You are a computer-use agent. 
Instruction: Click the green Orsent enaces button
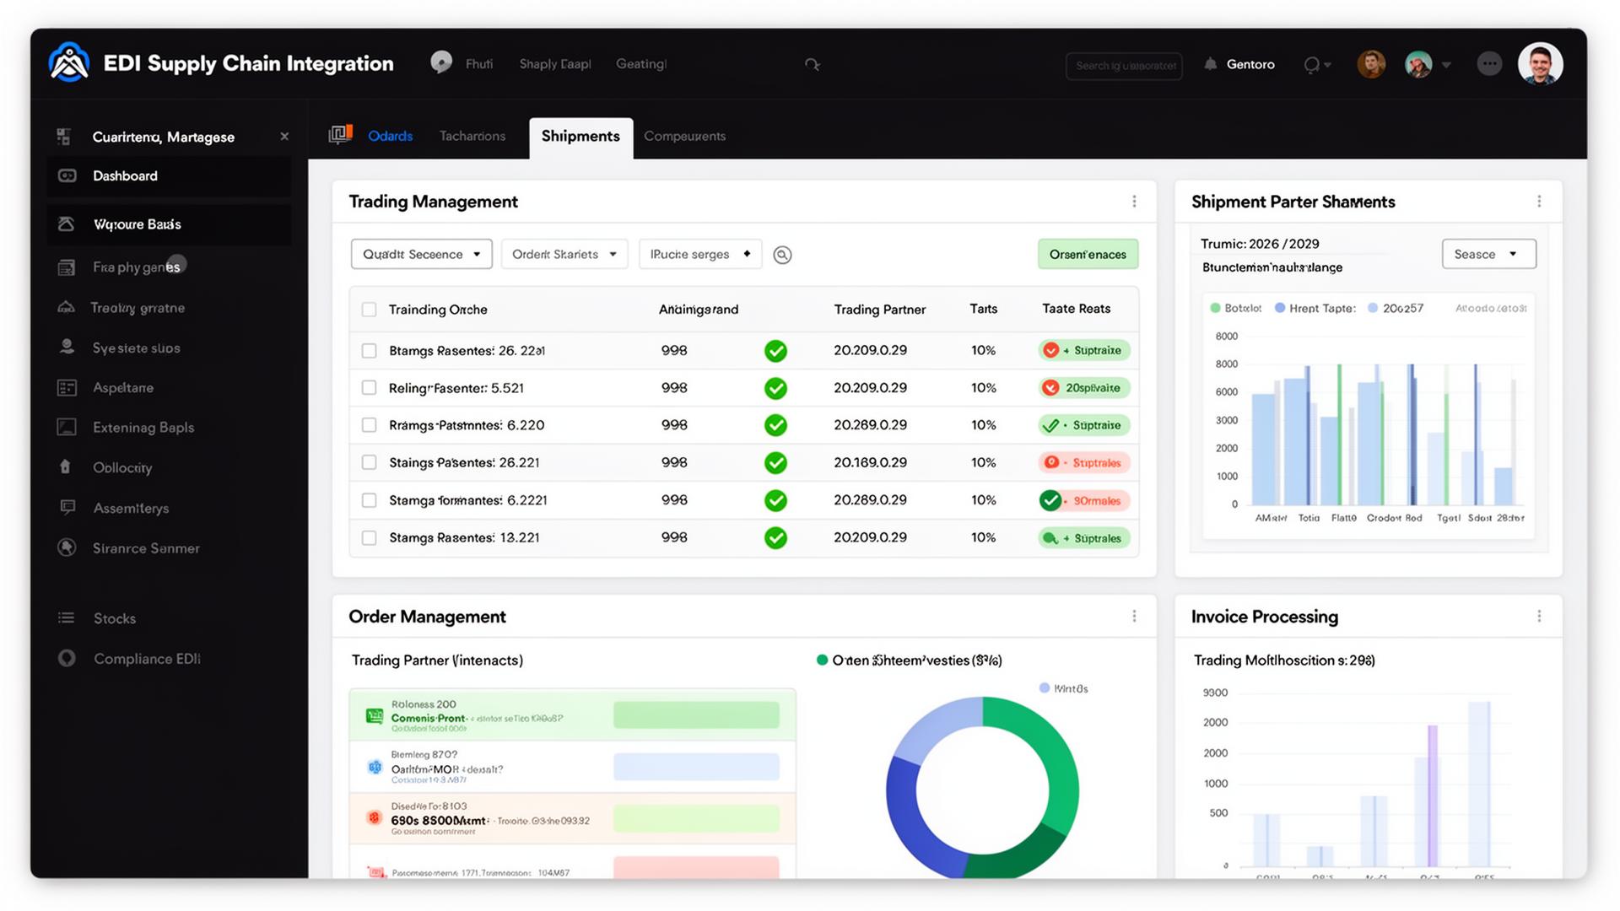click(x=1088, y=254)
